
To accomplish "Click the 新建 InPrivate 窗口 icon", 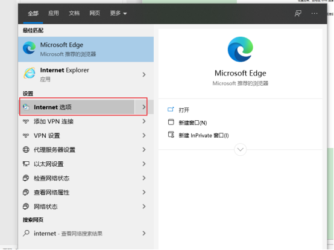I will pos(171,135).
